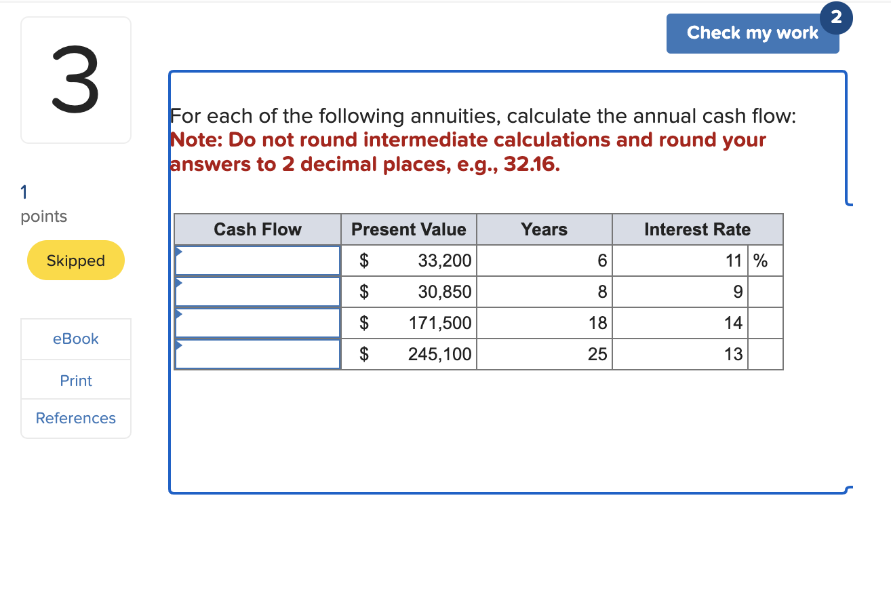The image size is (891, 597).
Task: Select the Years column header
Action: point(544,229)
